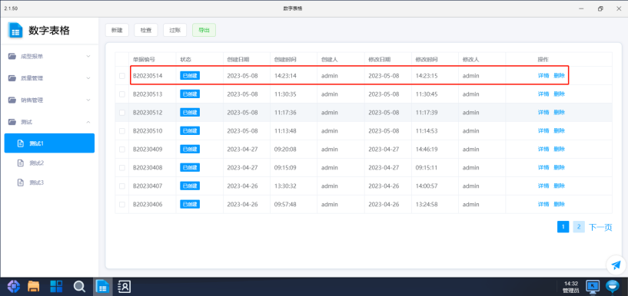Expand the 成型报单 menu chevron
Image resolution: width=628 pixels, height=296 pixels.
(88, 56)
